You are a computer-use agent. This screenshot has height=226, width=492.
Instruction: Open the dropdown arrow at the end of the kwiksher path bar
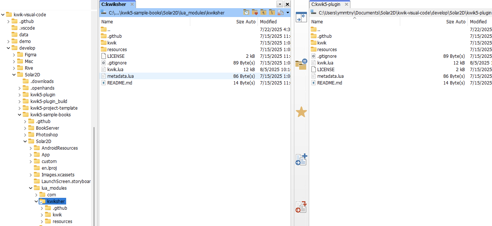point(288,13)
